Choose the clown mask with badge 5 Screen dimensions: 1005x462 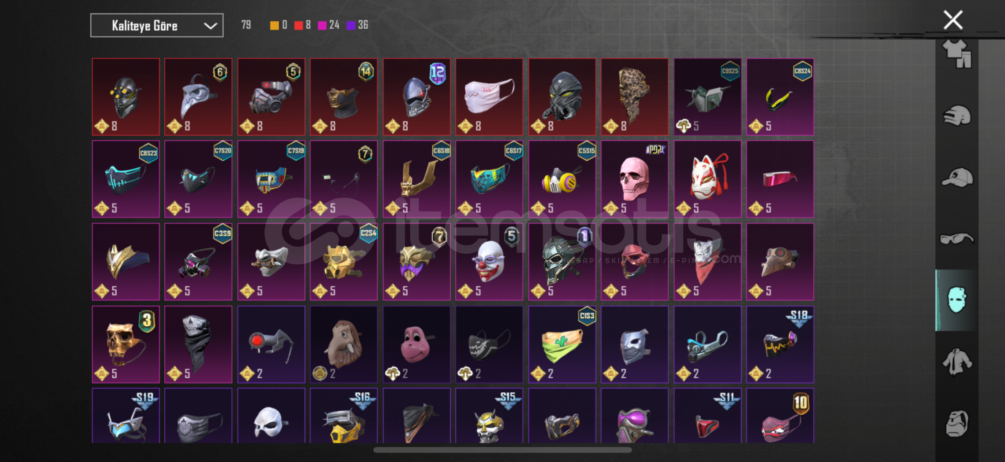489,261
